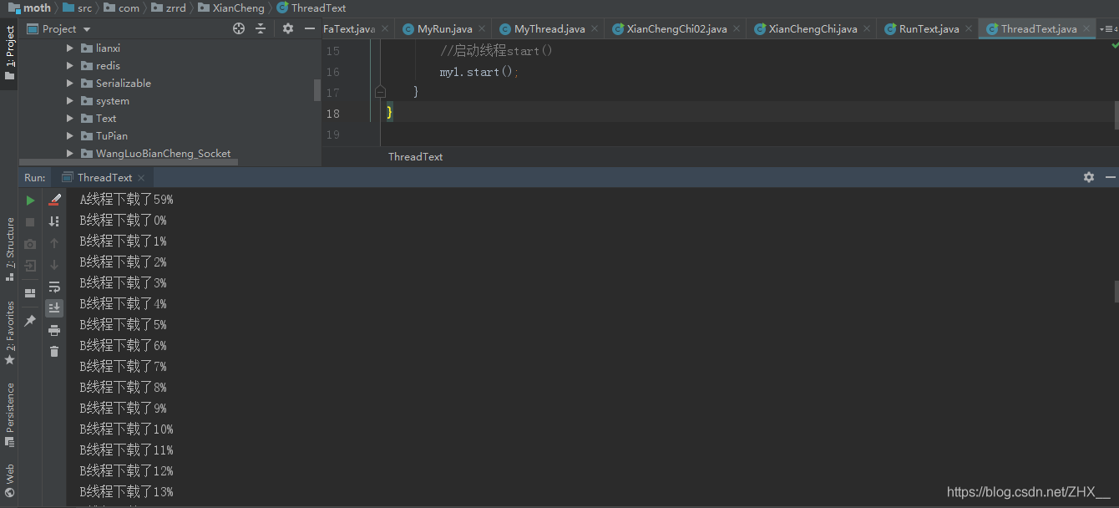Open the Run panel gear settings
Screen dimensions: 1119x508
[1089, 177]
